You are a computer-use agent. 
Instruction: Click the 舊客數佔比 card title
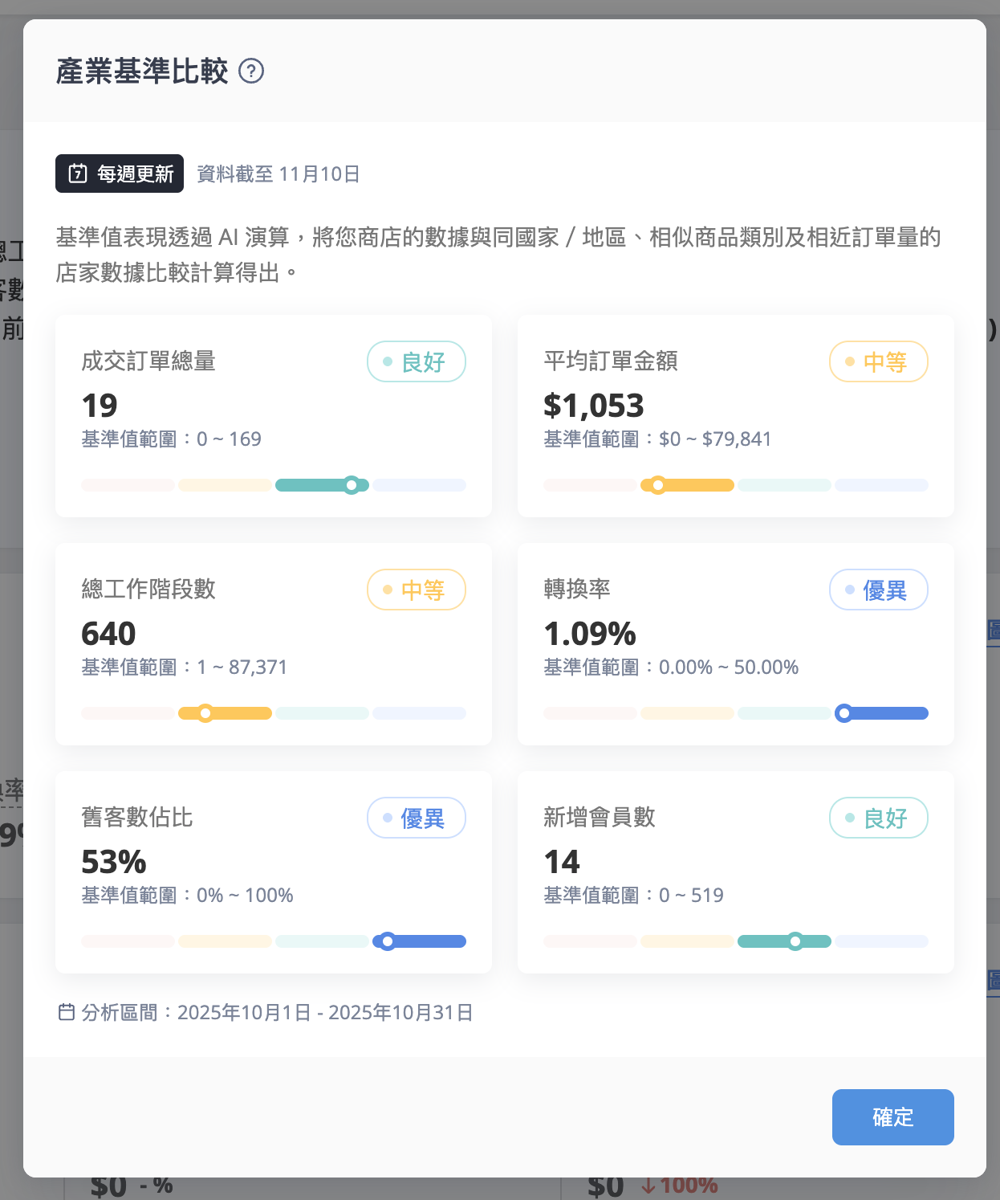coord(137,818)
